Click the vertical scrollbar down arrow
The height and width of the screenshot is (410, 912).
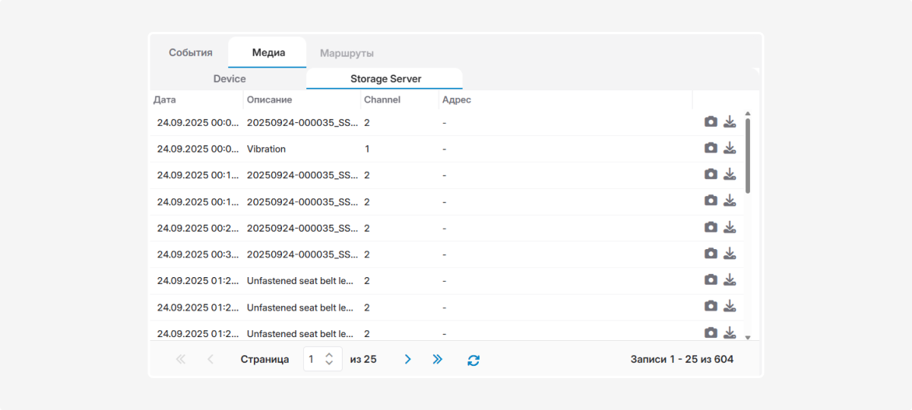tap(747, 336)
